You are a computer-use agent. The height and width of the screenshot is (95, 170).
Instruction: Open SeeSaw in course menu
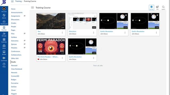click(x=14, y=87)
